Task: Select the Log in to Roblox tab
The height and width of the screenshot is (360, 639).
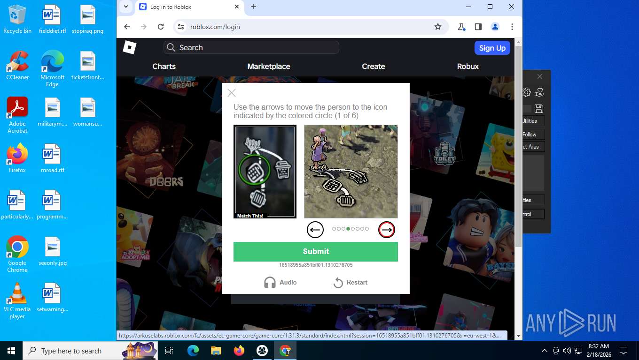Action: [x=189, y=7]
